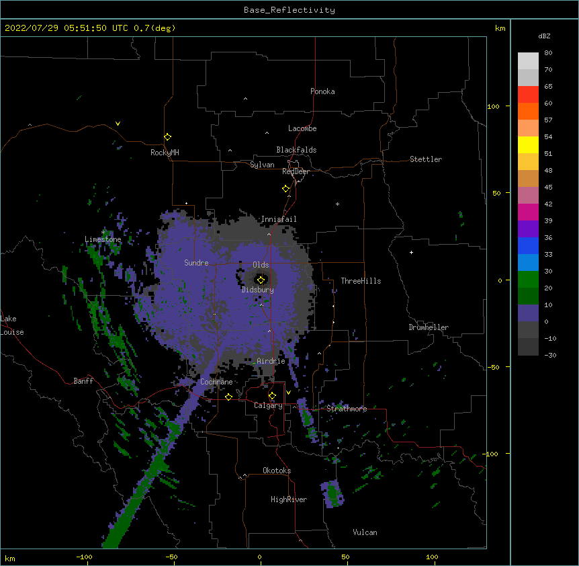Click the white plus marker west of Drumheller

(x=411, y=252)
